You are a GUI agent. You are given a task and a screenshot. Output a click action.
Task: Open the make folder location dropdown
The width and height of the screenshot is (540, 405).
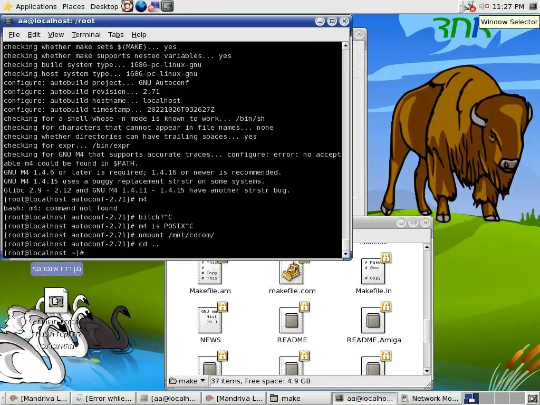click(x=187, y=381)
